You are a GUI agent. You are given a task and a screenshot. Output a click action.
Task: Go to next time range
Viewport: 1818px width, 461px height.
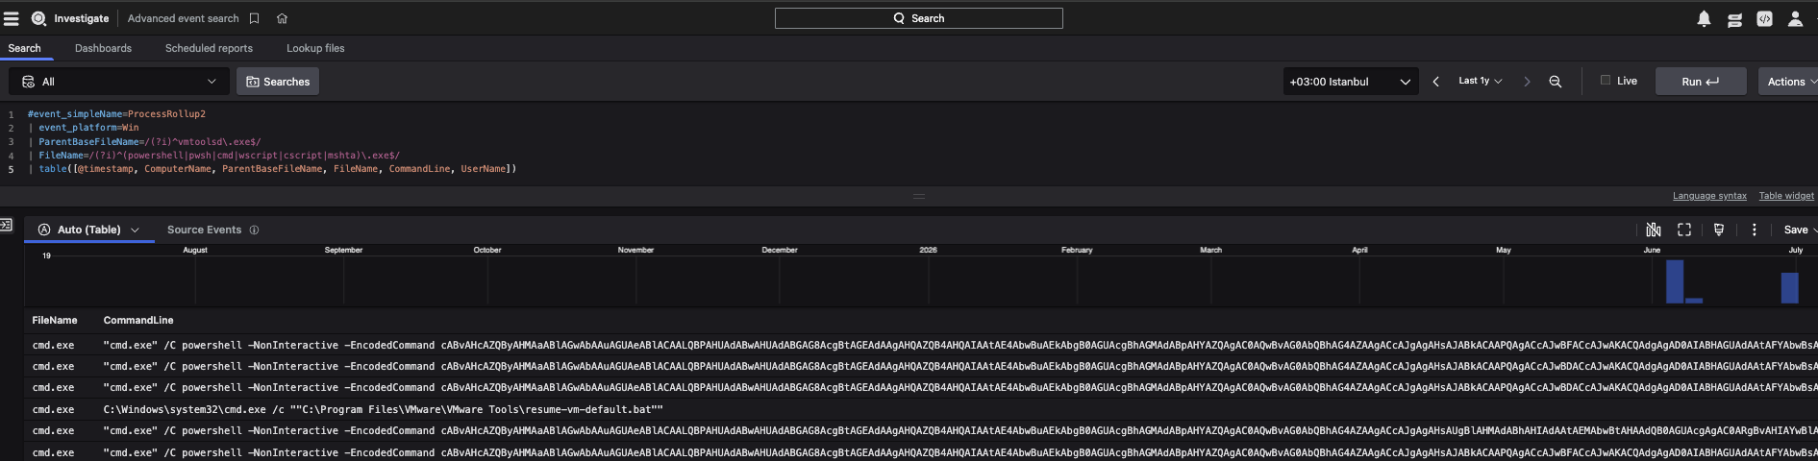(1527, 82)
